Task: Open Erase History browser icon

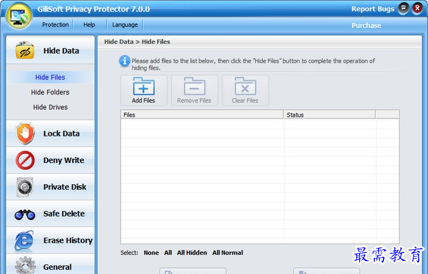Action: [x=24, y=240]
